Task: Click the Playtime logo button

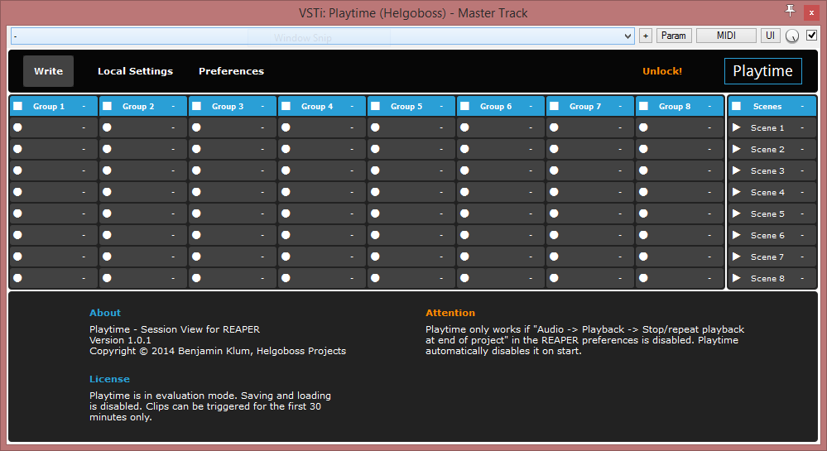Action: (x=762, y=71)
